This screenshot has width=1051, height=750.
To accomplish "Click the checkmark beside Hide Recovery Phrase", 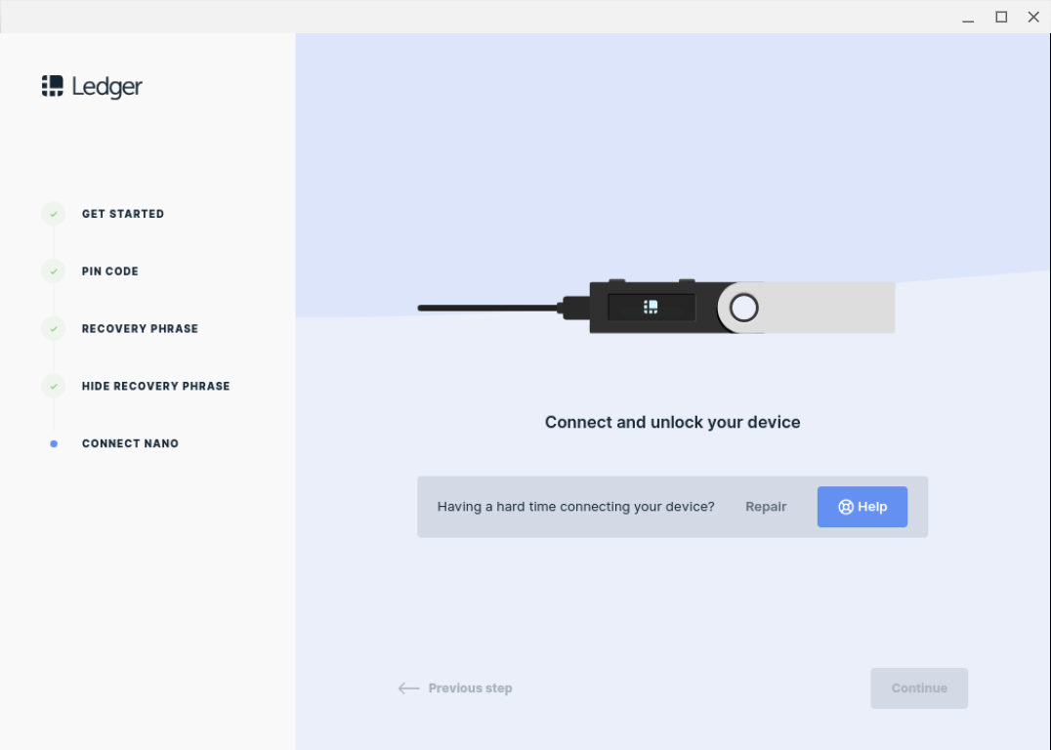I will pyautogui.click(x=53, y=386).
